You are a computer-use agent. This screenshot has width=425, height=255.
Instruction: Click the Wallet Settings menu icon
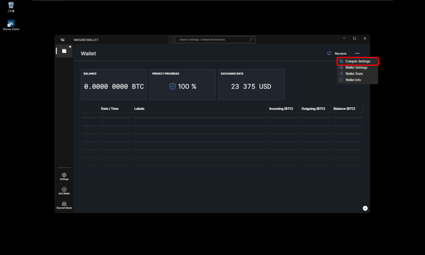(341, 68)
